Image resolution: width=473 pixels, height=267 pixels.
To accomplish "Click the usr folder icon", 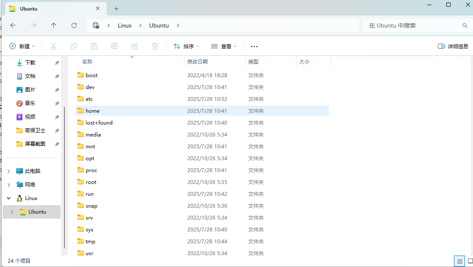I will [80, 253].
